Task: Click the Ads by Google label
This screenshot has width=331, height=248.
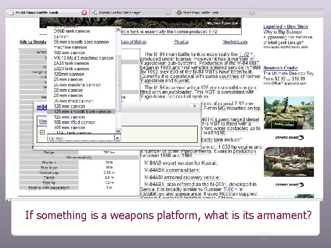Action: point(33,41)
